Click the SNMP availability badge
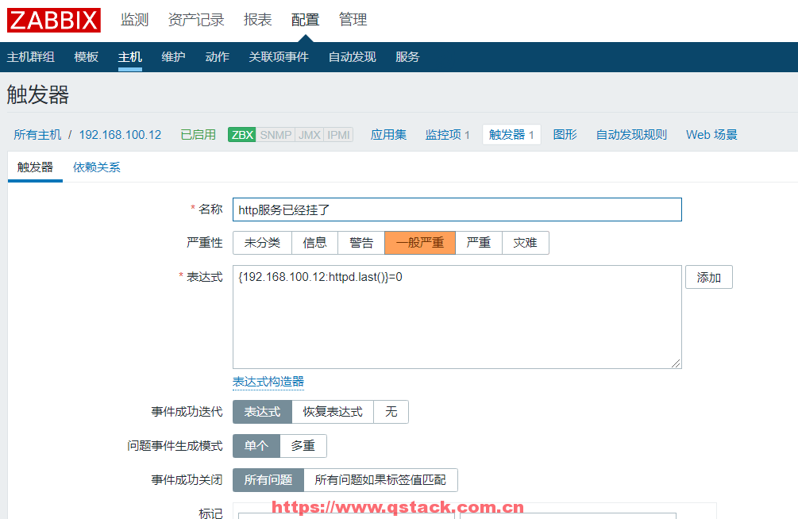Image resolution: width=798 pixels, height=519 pixels. coord(276,135)
